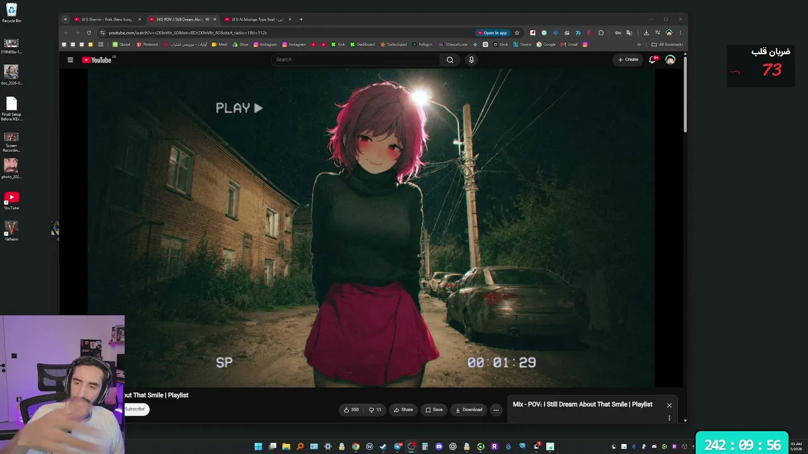This screenshot has height=454, width=808.
Task: Click the video player to pause
Action: [371, 228]
